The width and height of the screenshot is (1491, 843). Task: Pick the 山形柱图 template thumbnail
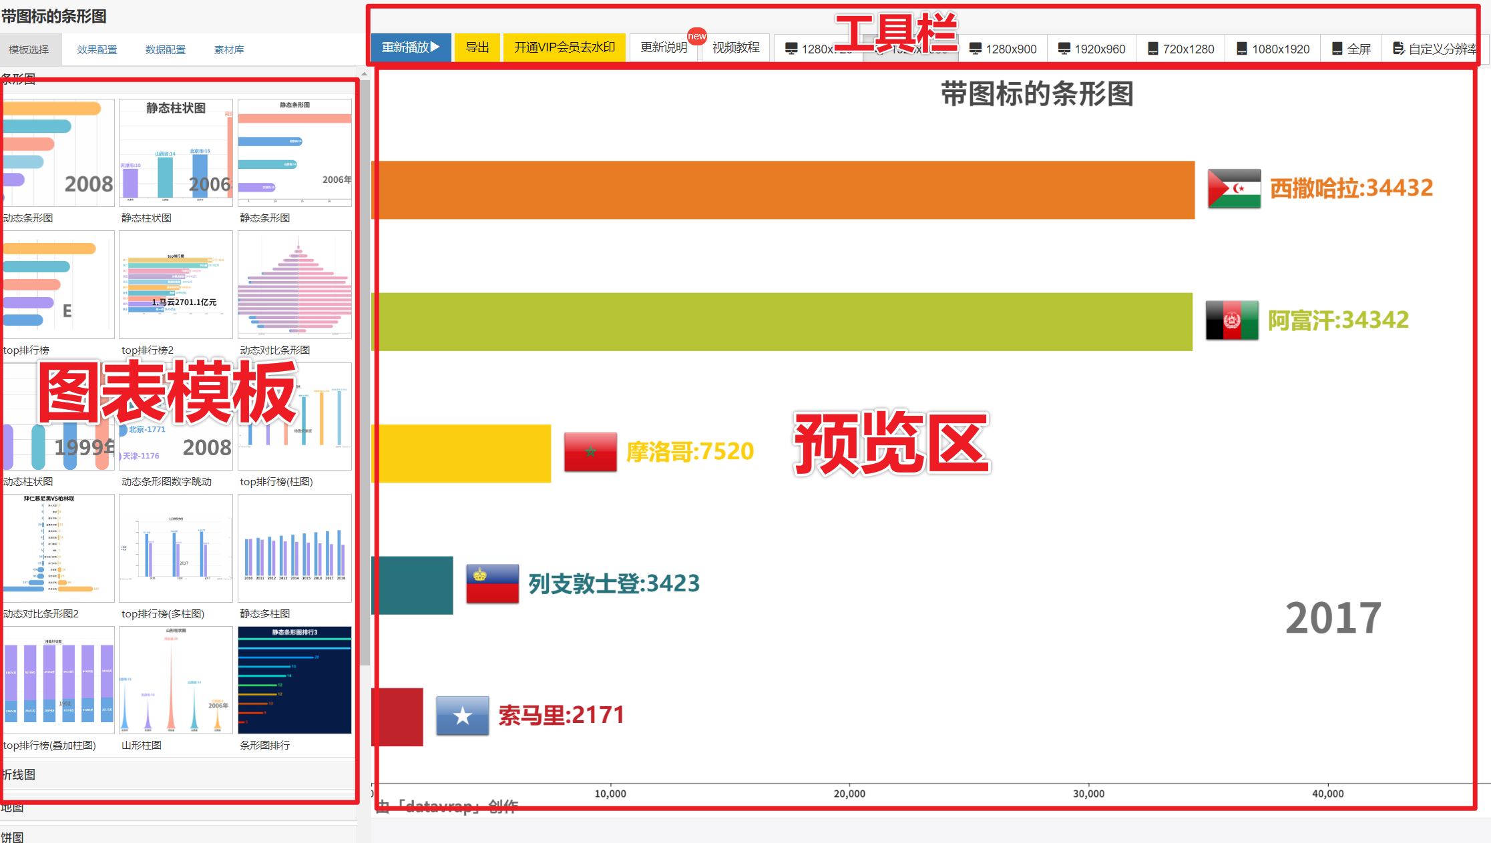point(176,680)
